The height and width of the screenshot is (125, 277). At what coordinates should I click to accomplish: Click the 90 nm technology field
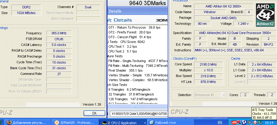pos(202,24)
